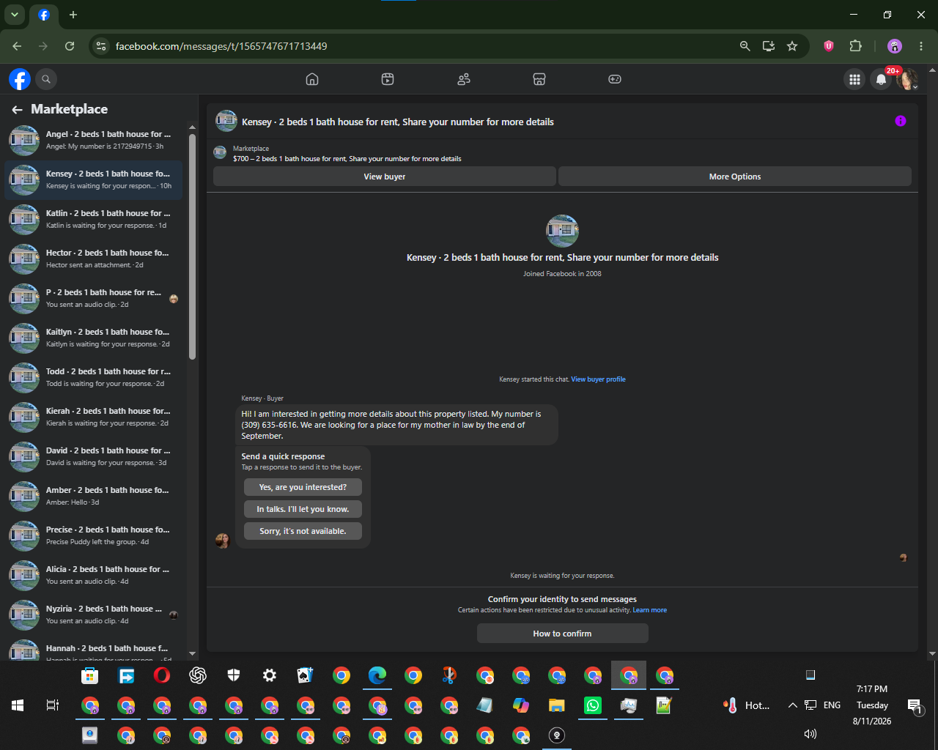This screenshot has width=938, height=750.
Task: Open the Marketplace storefront icon in top navigation
Action: pos(539,79)
